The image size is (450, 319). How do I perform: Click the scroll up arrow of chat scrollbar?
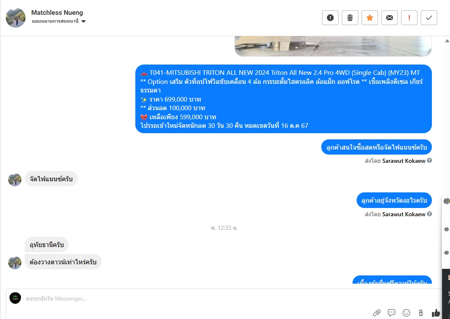447,41
